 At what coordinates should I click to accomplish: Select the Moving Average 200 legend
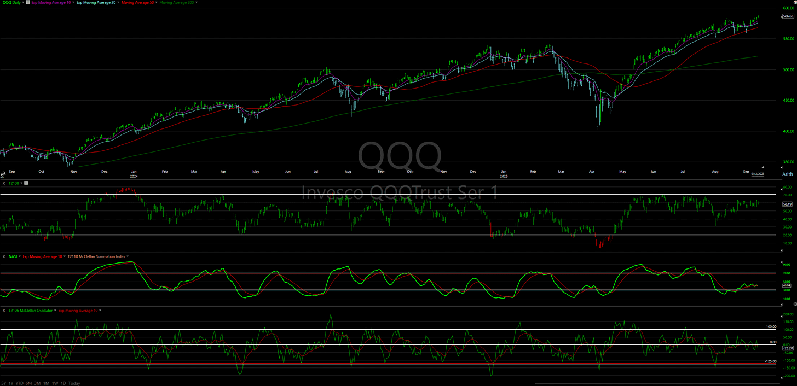click(x=177, y=2)
